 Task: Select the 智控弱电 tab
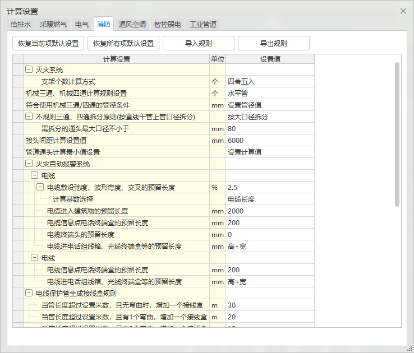click(167, 24)
